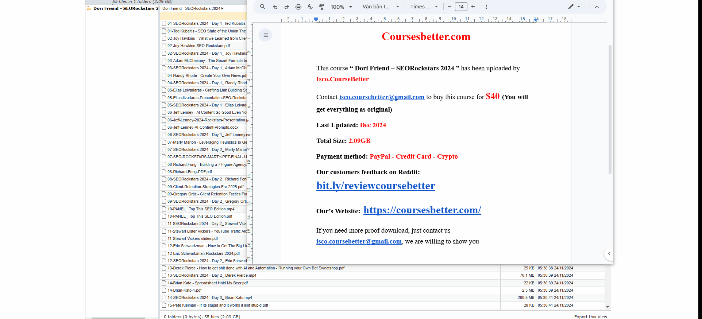Click the file icon of '01-SEORockstars 2024 - Day 1- Ted Kubaitis'
Image resolution: width=702 pixels, height=319 pixels.
(x=164, y=23)
